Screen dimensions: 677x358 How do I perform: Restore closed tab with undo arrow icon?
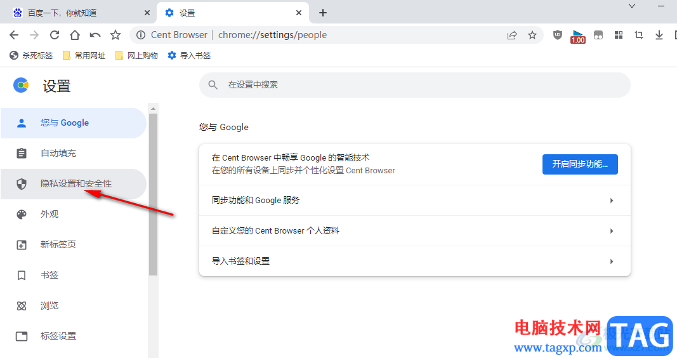[95, 35]
